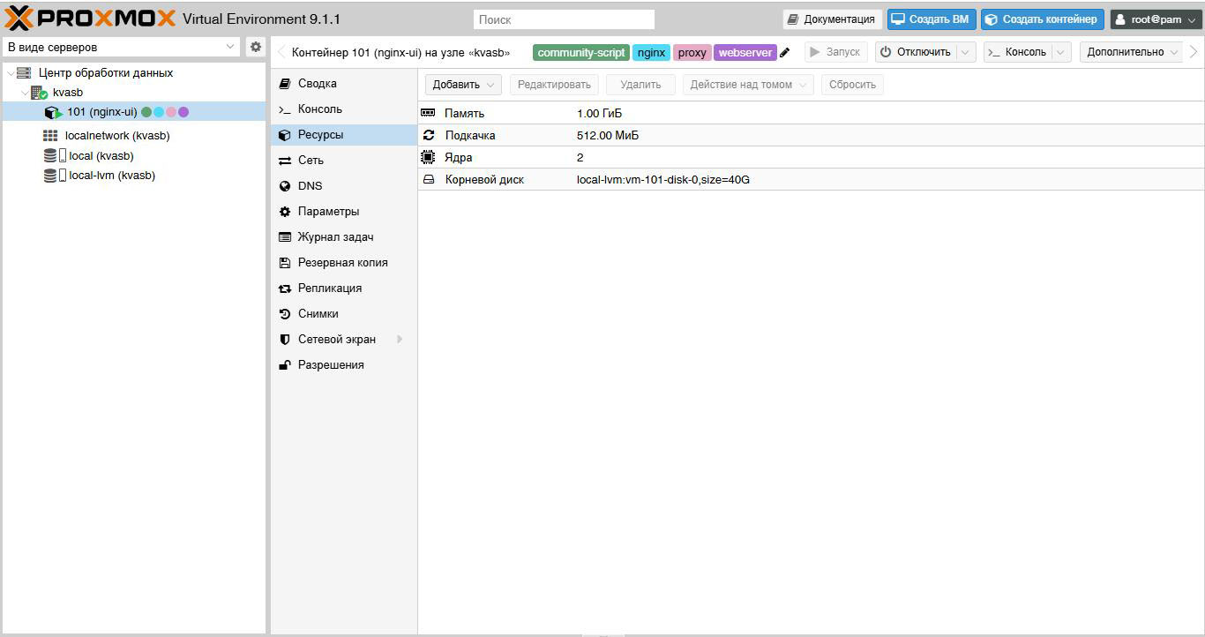
Task: Click the pencil icon to edit tags
Action: [x=785, y=53]
